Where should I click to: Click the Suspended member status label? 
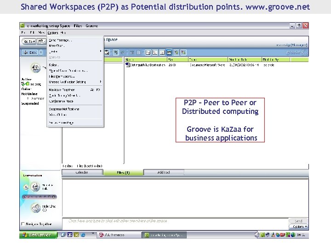[x=30, y=103]
